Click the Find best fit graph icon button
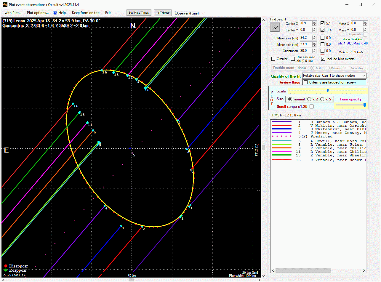 pos(275,27)
